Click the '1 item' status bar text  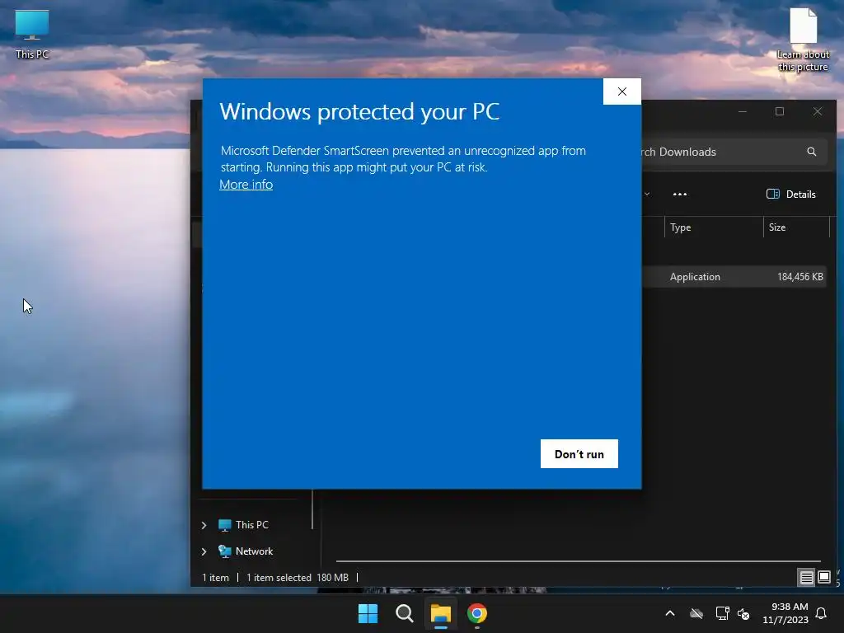click(215, 578)
